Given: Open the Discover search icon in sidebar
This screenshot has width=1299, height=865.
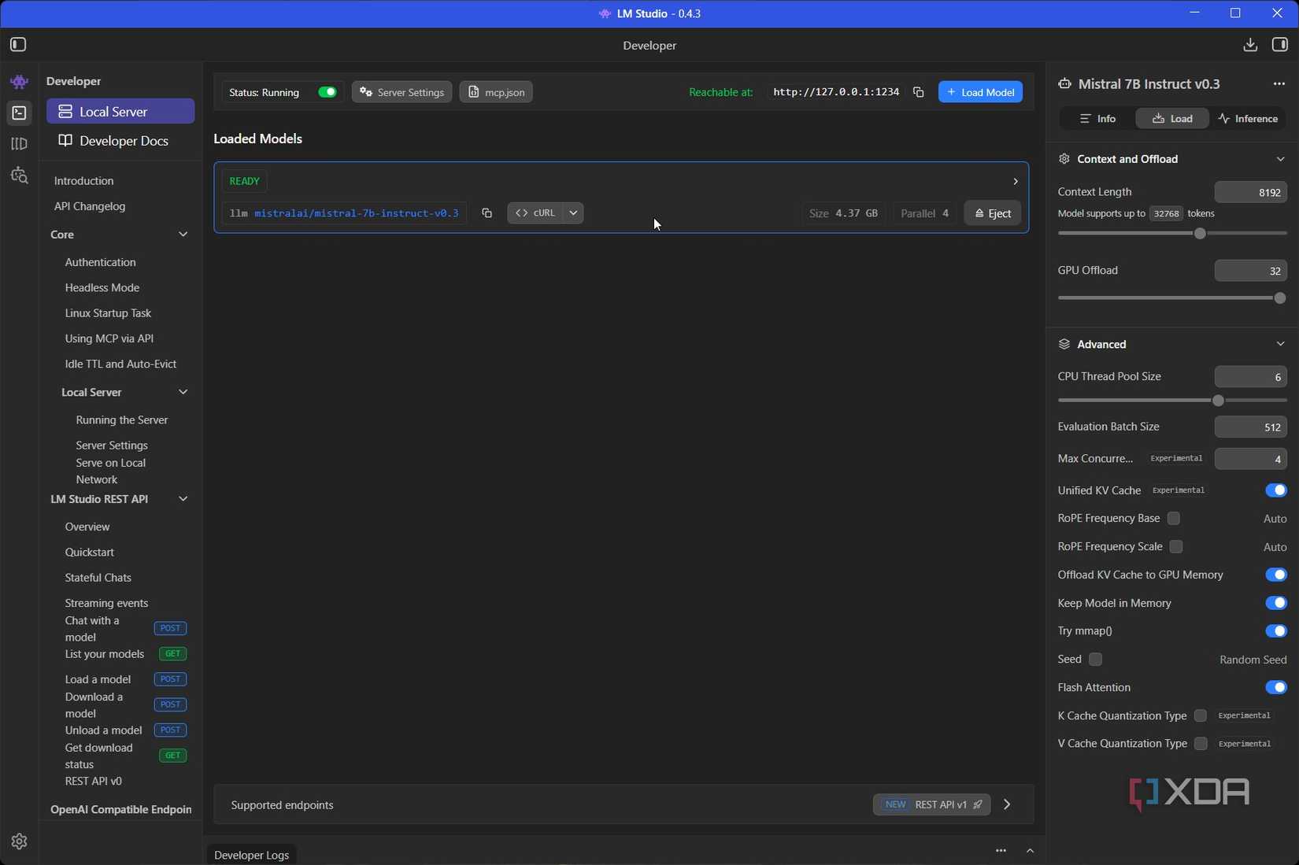Looking at the screenshot, I should (x=20, y=176).
